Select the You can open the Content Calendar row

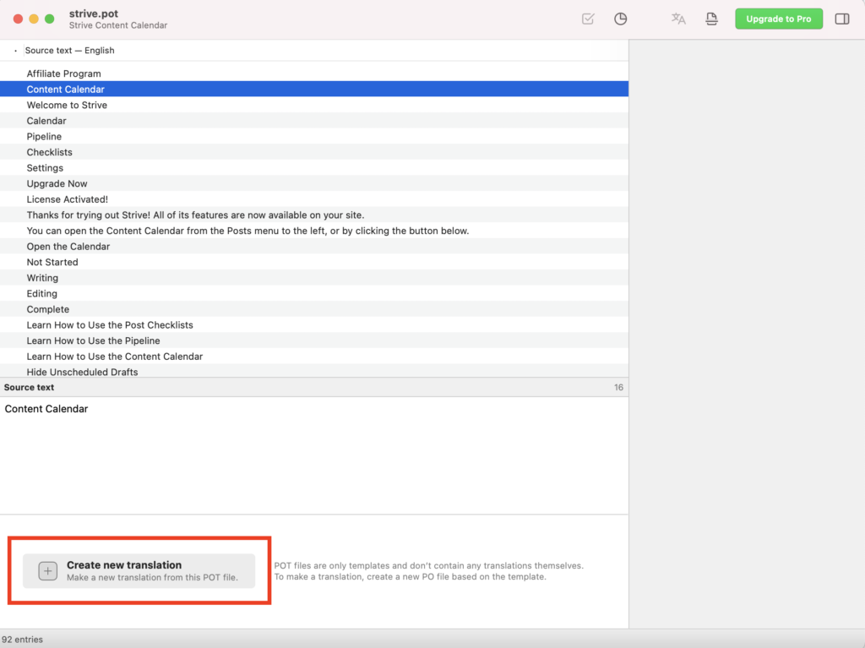point(314,231)
